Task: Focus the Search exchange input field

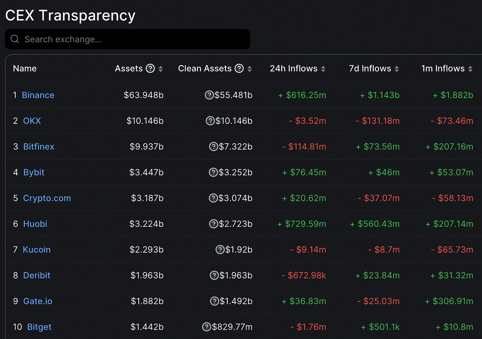Action: [127, 39]
